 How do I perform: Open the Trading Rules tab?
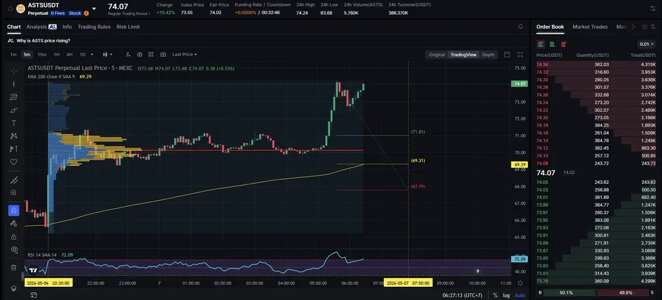[94, 26]
